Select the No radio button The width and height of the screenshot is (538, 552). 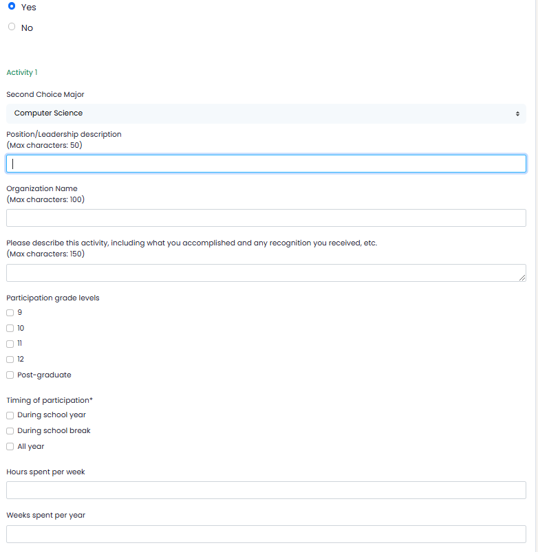click(12, 27)
